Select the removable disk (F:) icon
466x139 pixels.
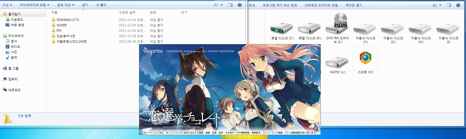click(x=365, y=30)
